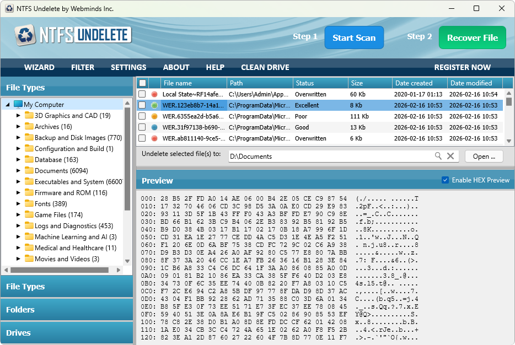Click the Configuration and Build folder icon
515x345 pixels.
point(29,148)
